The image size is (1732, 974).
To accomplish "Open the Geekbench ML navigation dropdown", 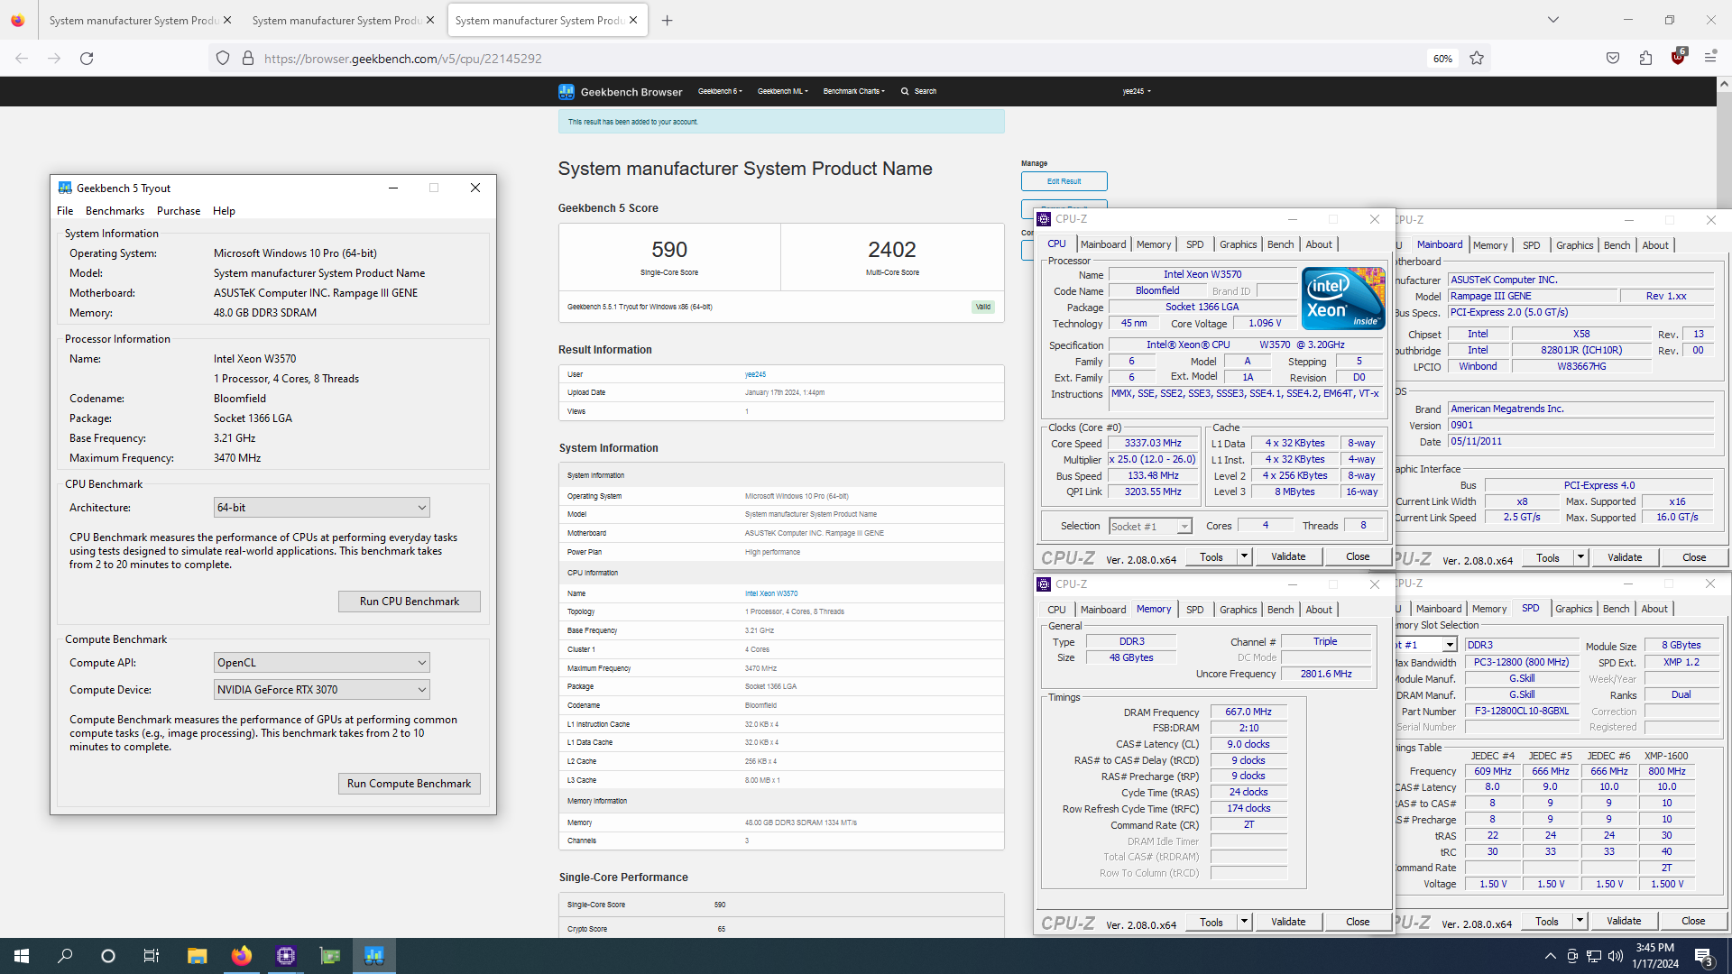I will point(782,91).
